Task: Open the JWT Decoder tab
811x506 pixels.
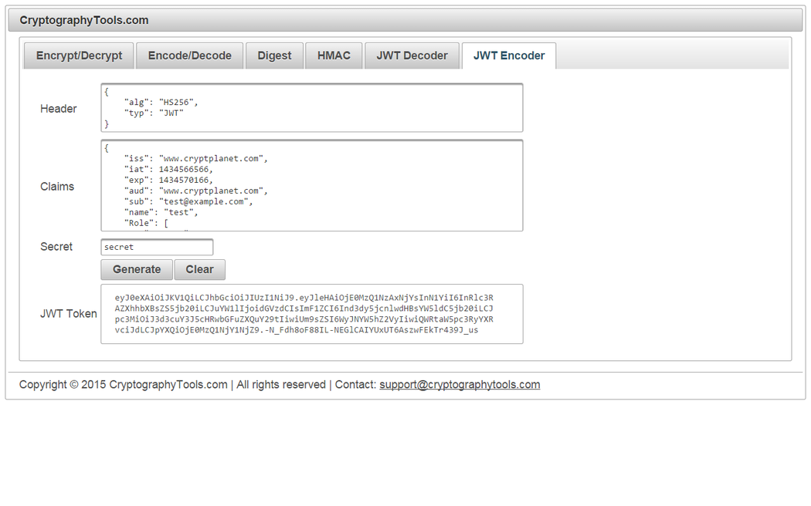Action: [x=412, y=56]
